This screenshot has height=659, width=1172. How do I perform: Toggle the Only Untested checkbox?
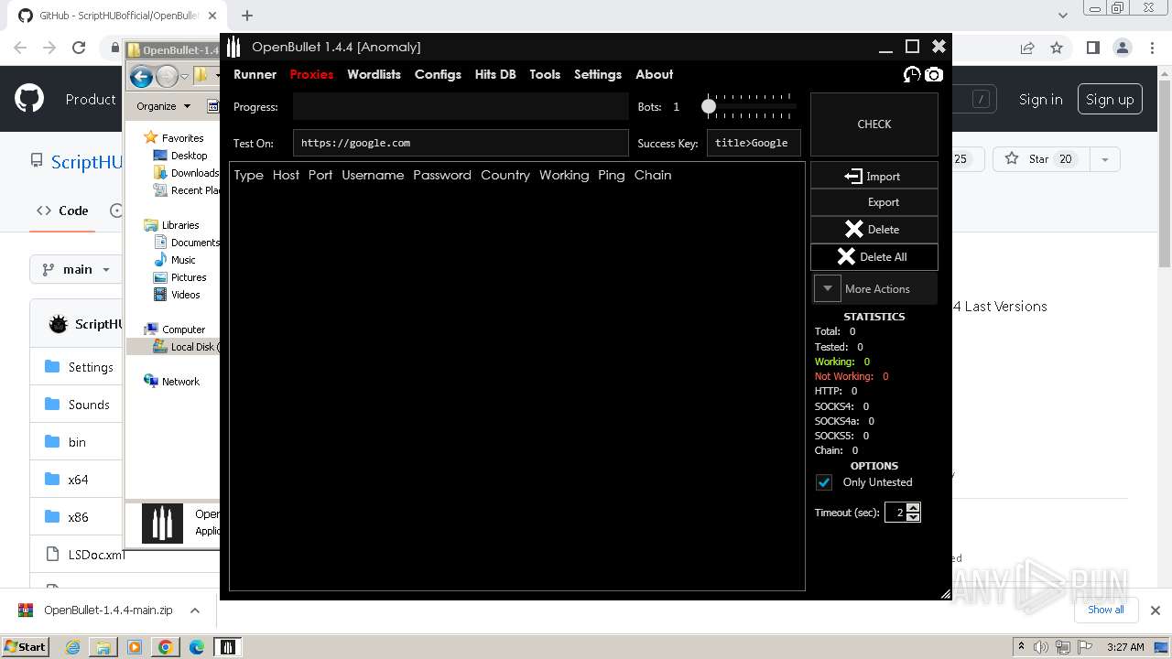[824, 482]
